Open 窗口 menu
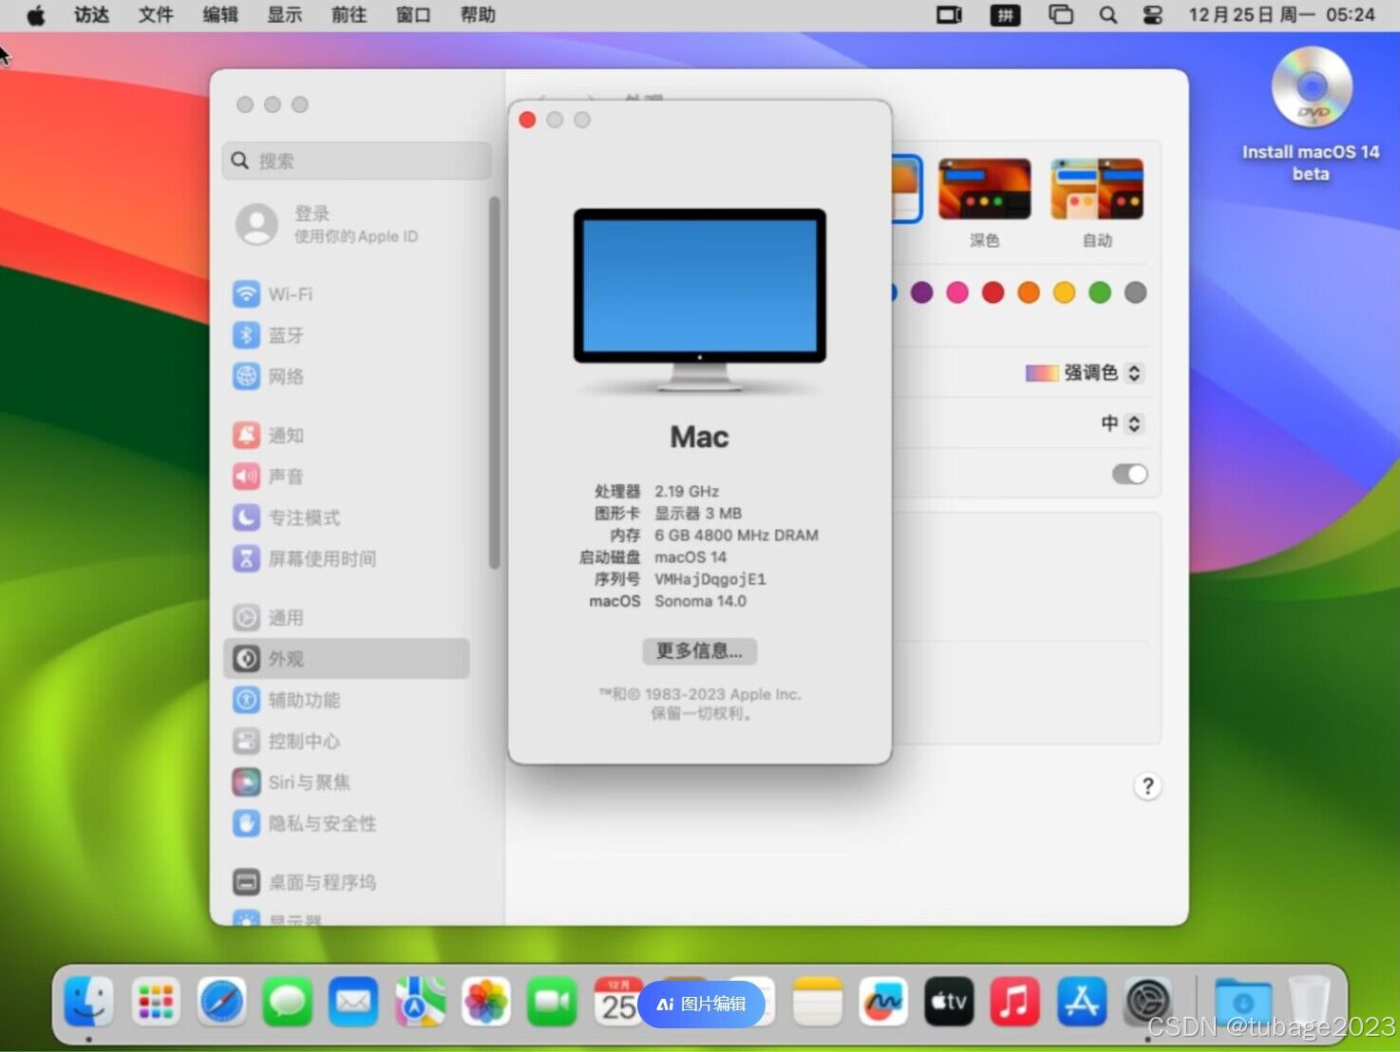Image resolution: width=1400 pixels, height=1052 pixels. [413, 15]
